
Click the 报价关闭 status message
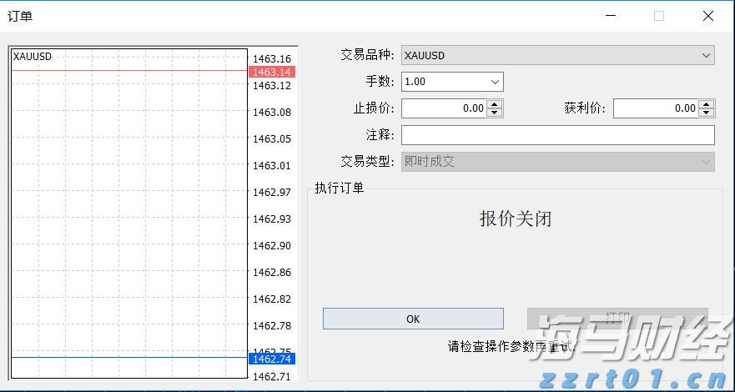515,219
